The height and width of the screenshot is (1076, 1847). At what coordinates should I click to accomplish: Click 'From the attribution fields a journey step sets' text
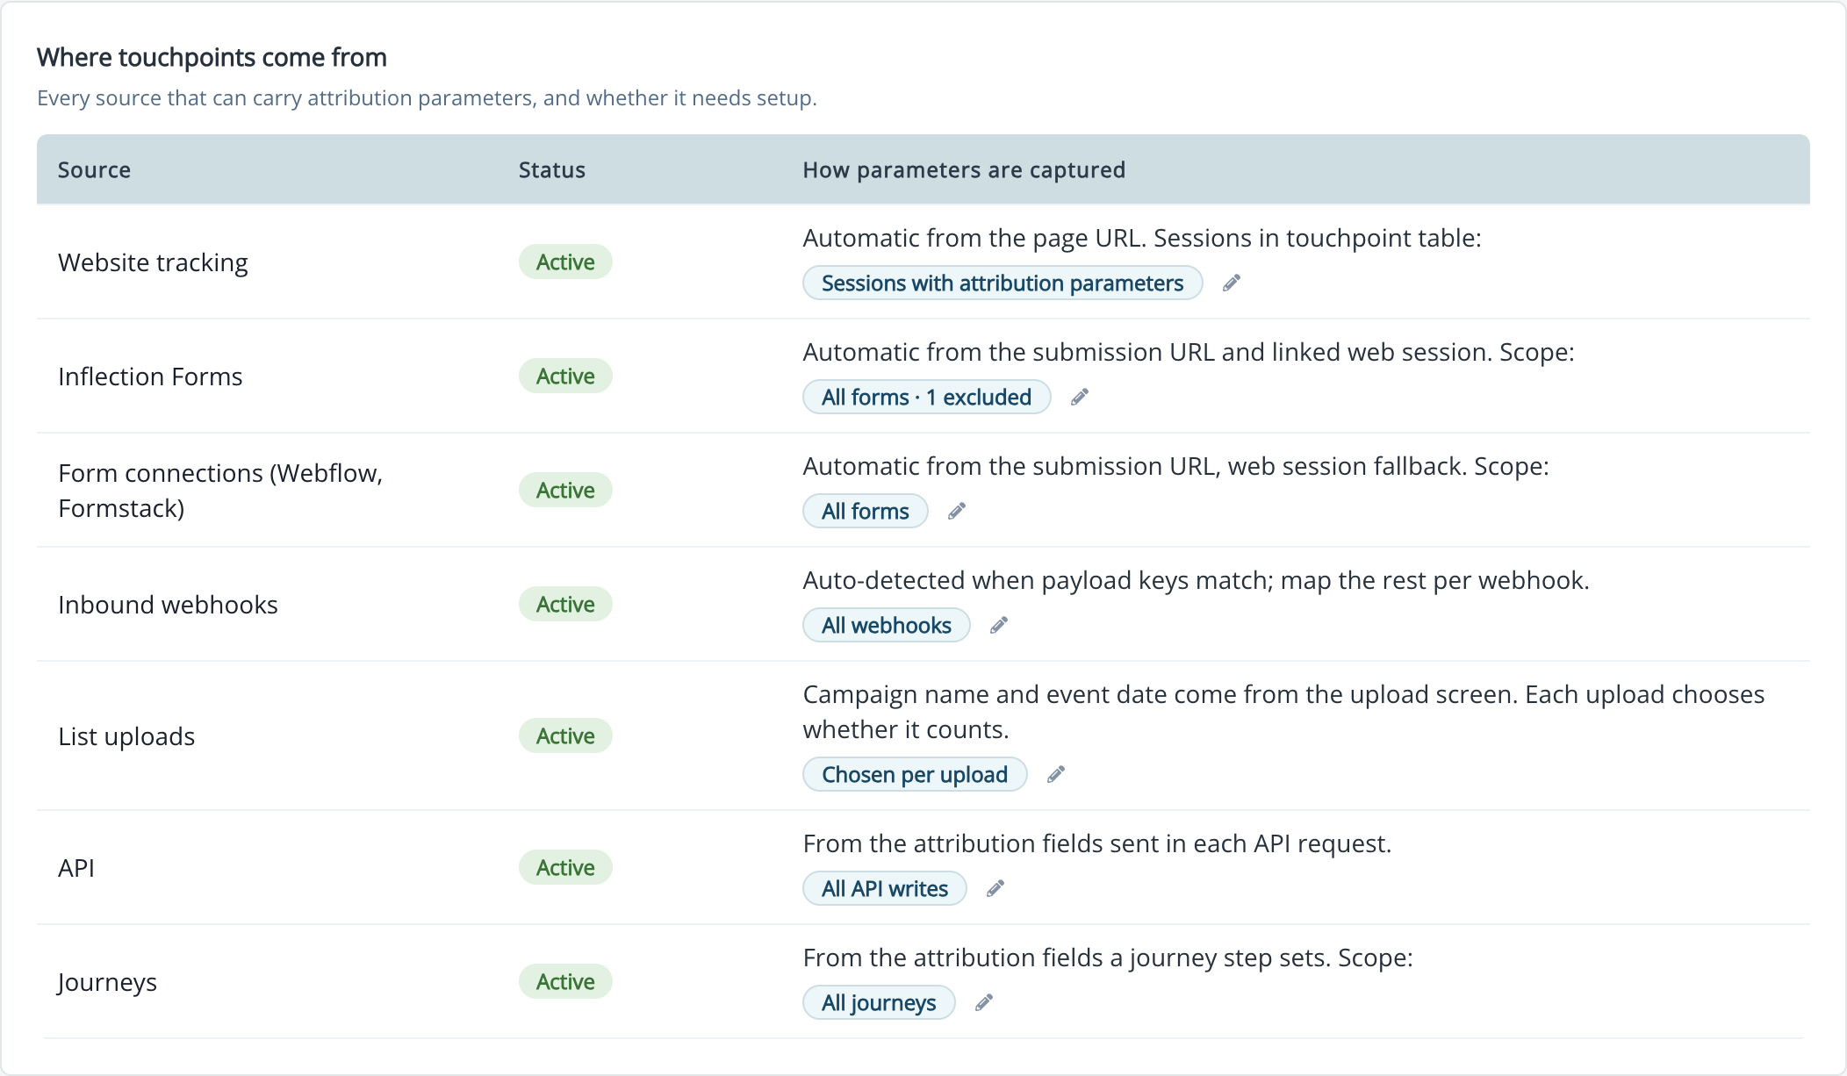tap(1108, 958)
